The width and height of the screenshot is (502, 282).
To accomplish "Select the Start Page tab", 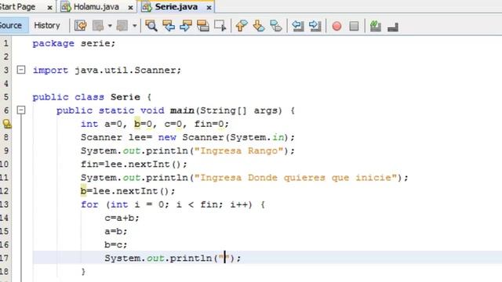I will (17, 7).
